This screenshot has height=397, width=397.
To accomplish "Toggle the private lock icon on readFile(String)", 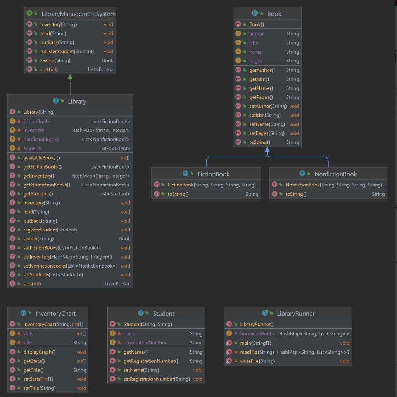I will 235,352.
